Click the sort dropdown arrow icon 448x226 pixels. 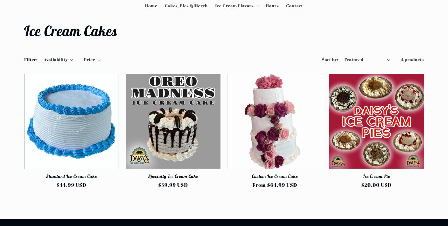pyautogui.click(x=389, y=60)
